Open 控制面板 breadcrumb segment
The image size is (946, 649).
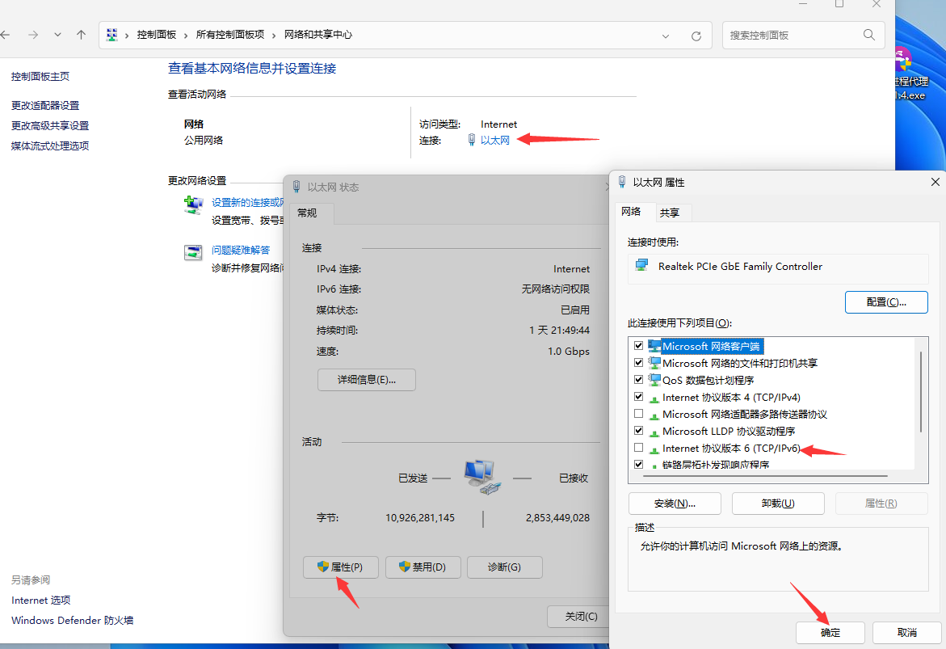point(156,35)
